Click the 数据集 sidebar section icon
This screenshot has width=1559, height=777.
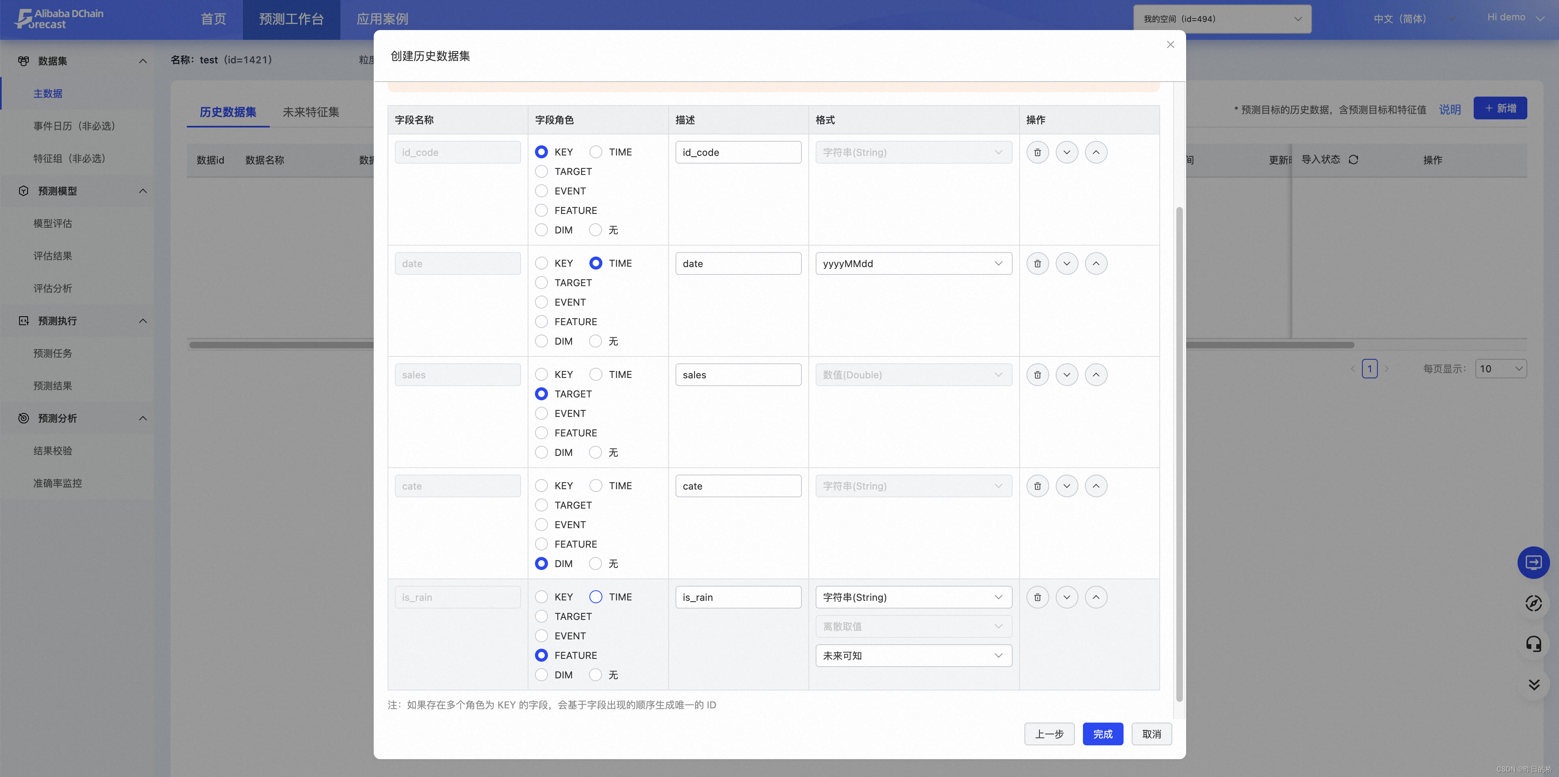point(24,61)
